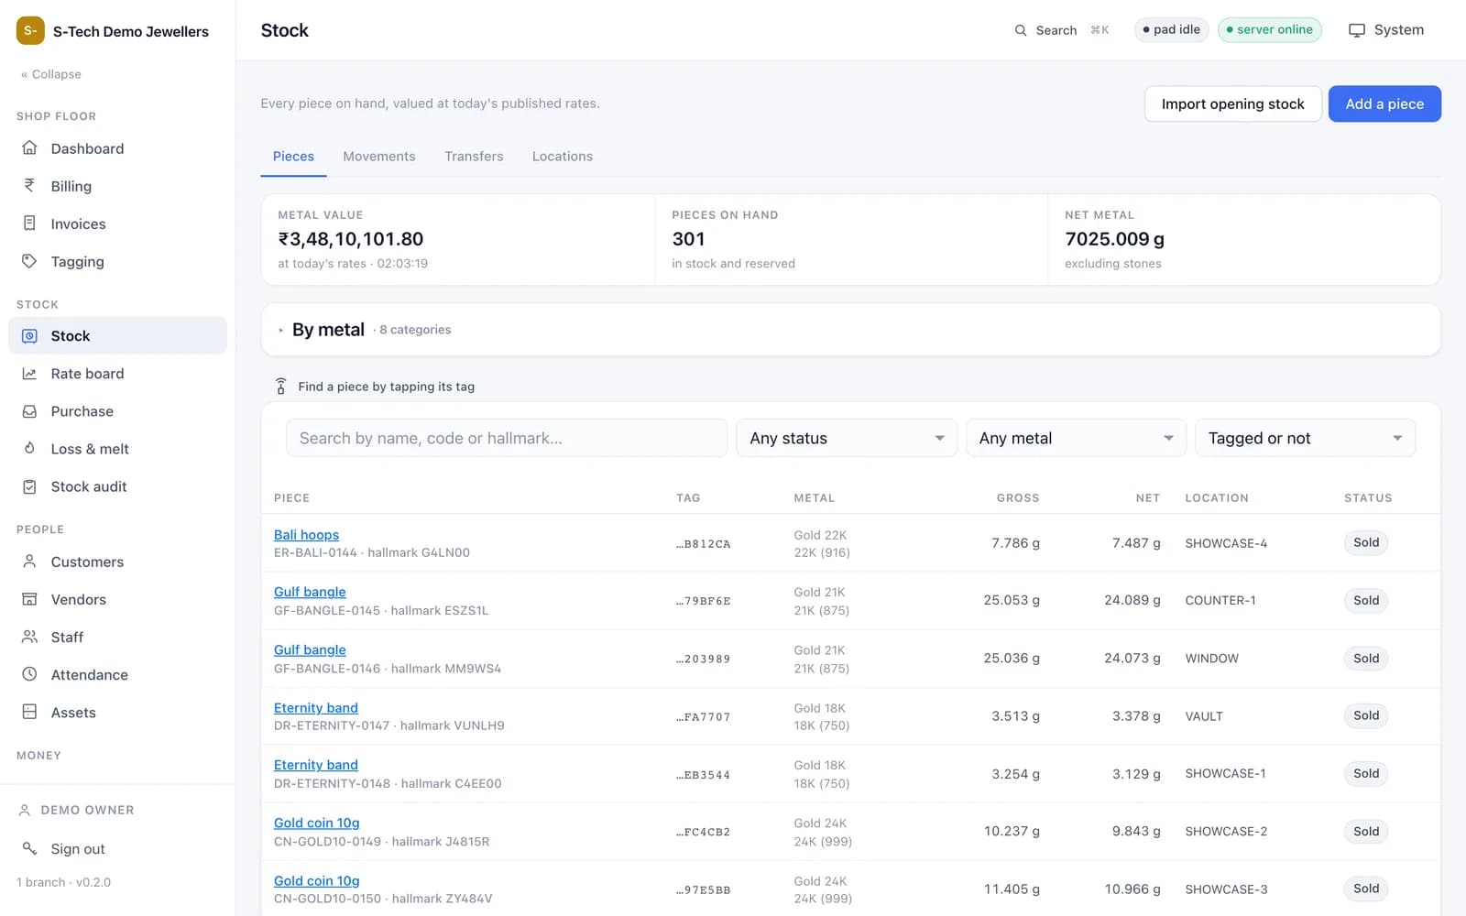The width and height of the screenshot is (1466, 916).
Task: Click the Stock audit clipboard icon
Action: pyautogui.click(x=29, y=486)
